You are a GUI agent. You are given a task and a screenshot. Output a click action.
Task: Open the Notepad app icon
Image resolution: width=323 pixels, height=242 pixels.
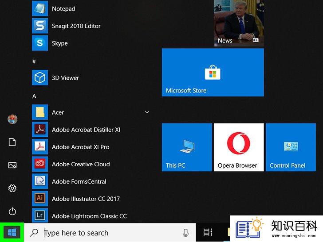[x=40, y=8]
